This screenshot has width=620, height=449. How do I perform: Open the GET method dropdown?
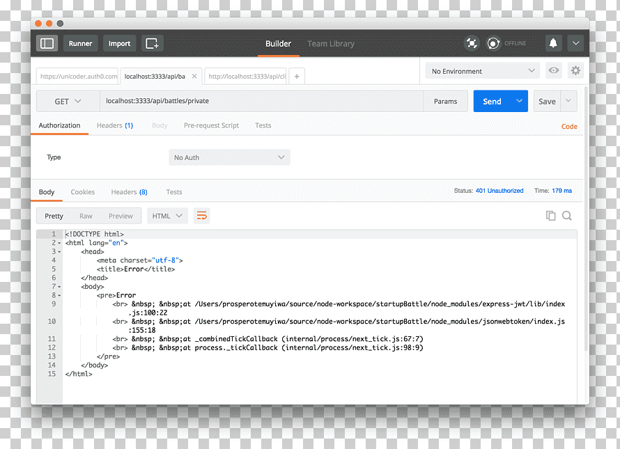68,101
